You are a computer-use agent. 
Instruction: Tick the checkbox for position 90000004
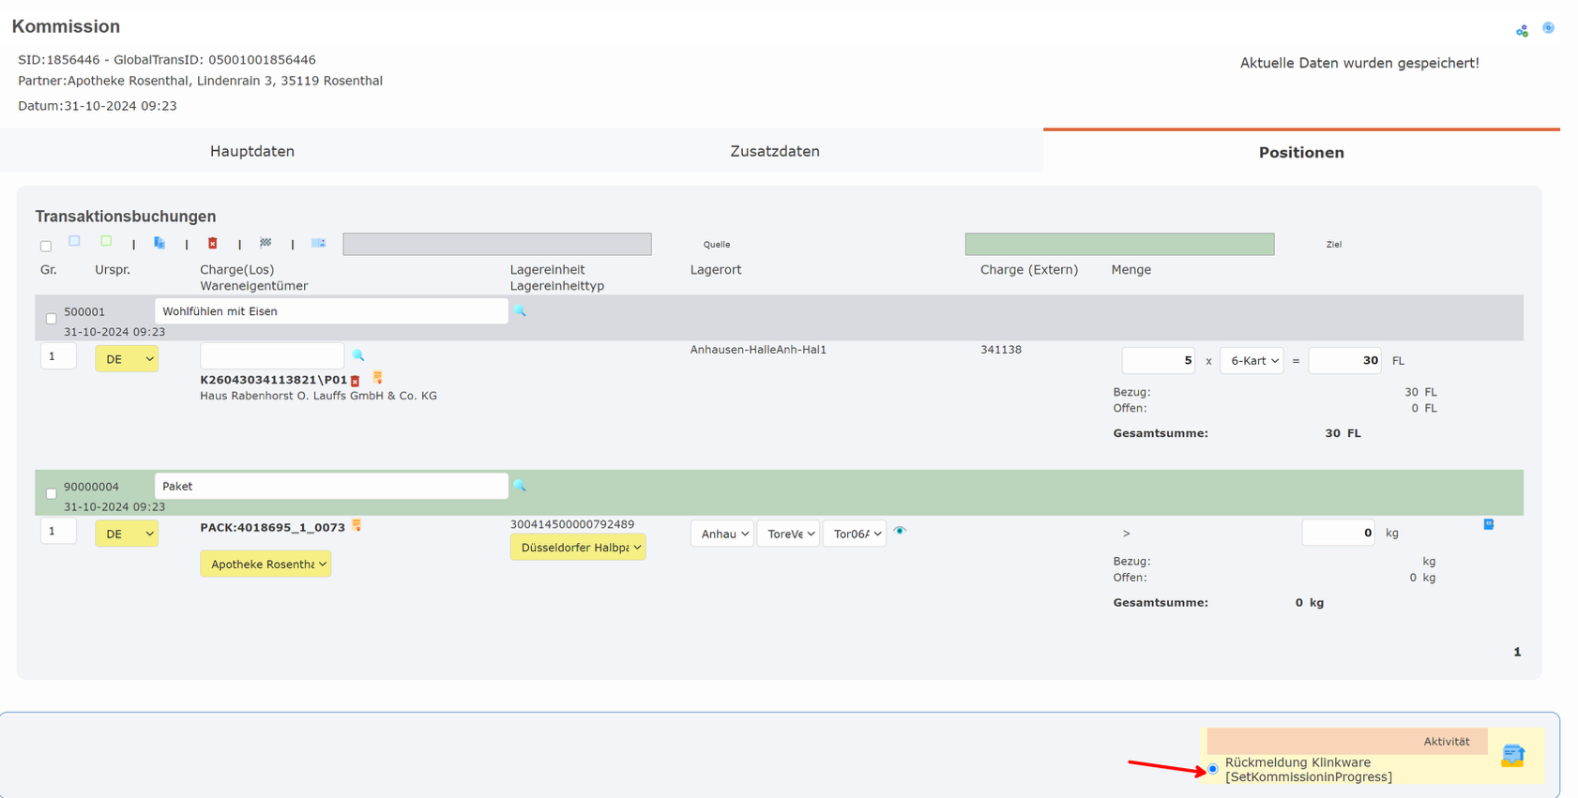[x=52, y=493]
